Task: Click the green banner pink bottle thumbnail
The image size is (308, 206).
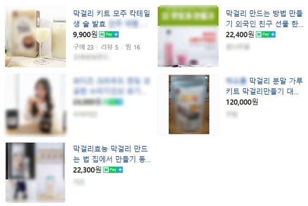Action: (x=188, y=36)
